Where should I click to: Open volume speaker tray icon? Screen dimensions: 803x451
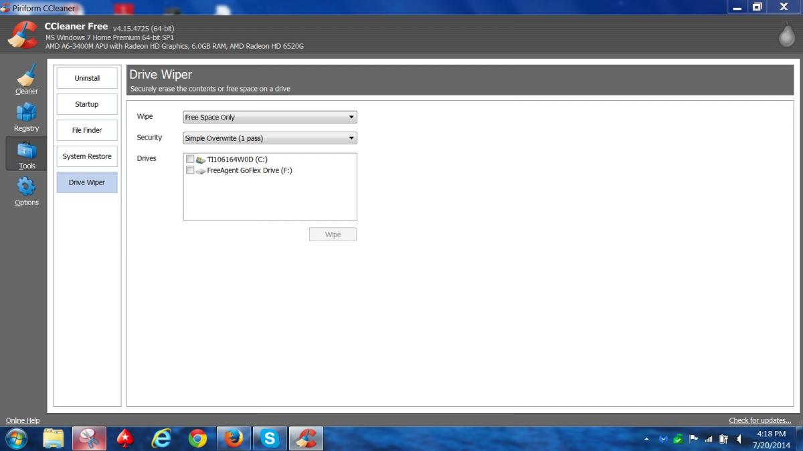tap(739, 439)
